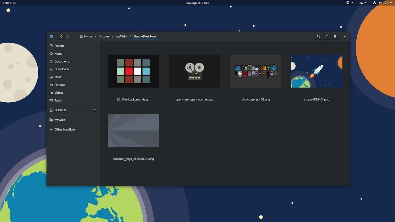Click the Pictures breadcrumb in path bar
This screenshot has height=222, width=395.
click(x=104, y=36)
